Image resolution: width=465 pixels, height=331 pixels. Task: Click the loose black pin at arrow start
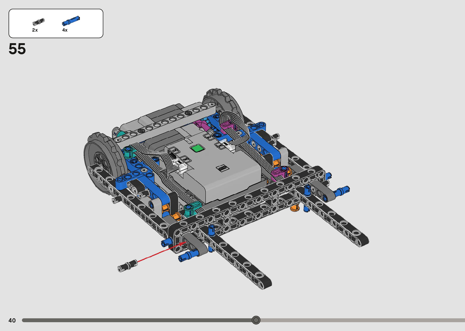click(x=127, y=266)
